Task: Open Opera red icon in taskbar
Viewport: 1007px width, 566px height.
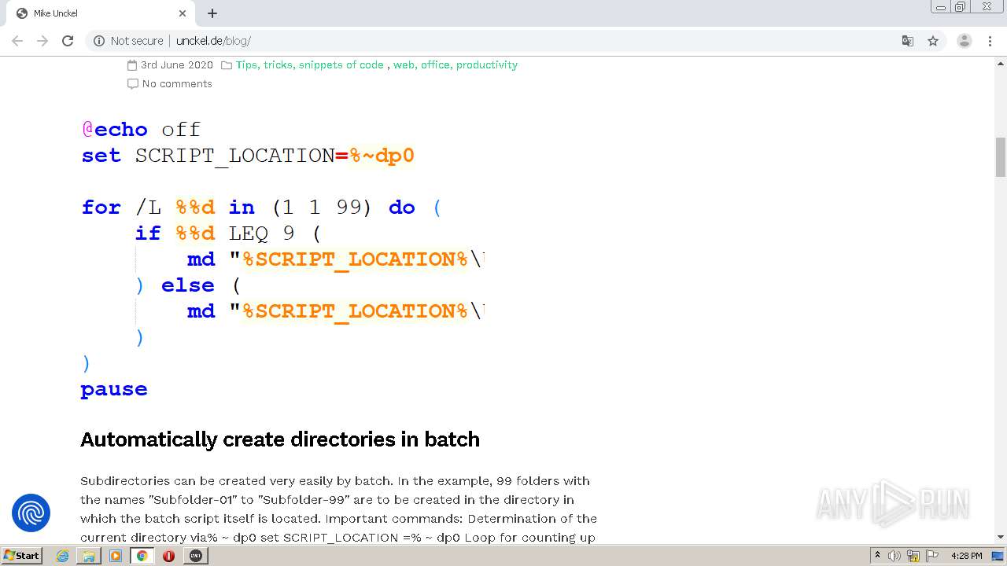Action: point(168,556)
